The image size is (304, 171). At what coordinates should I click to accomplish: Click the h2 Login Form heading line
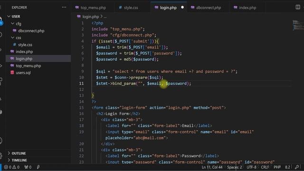pyautogui.click(x=118, y=114)
